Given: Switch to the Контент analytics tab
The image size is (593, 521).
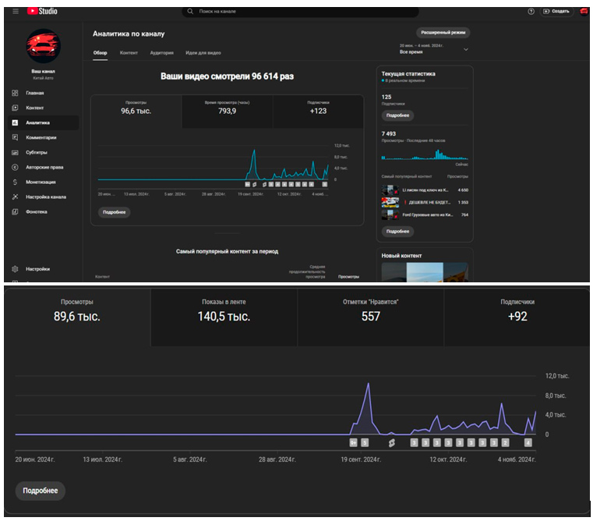Looking at the screenshot, I should (129, 52).
